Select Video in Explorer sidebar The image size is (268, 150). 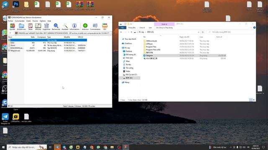[x=128, y=71]
